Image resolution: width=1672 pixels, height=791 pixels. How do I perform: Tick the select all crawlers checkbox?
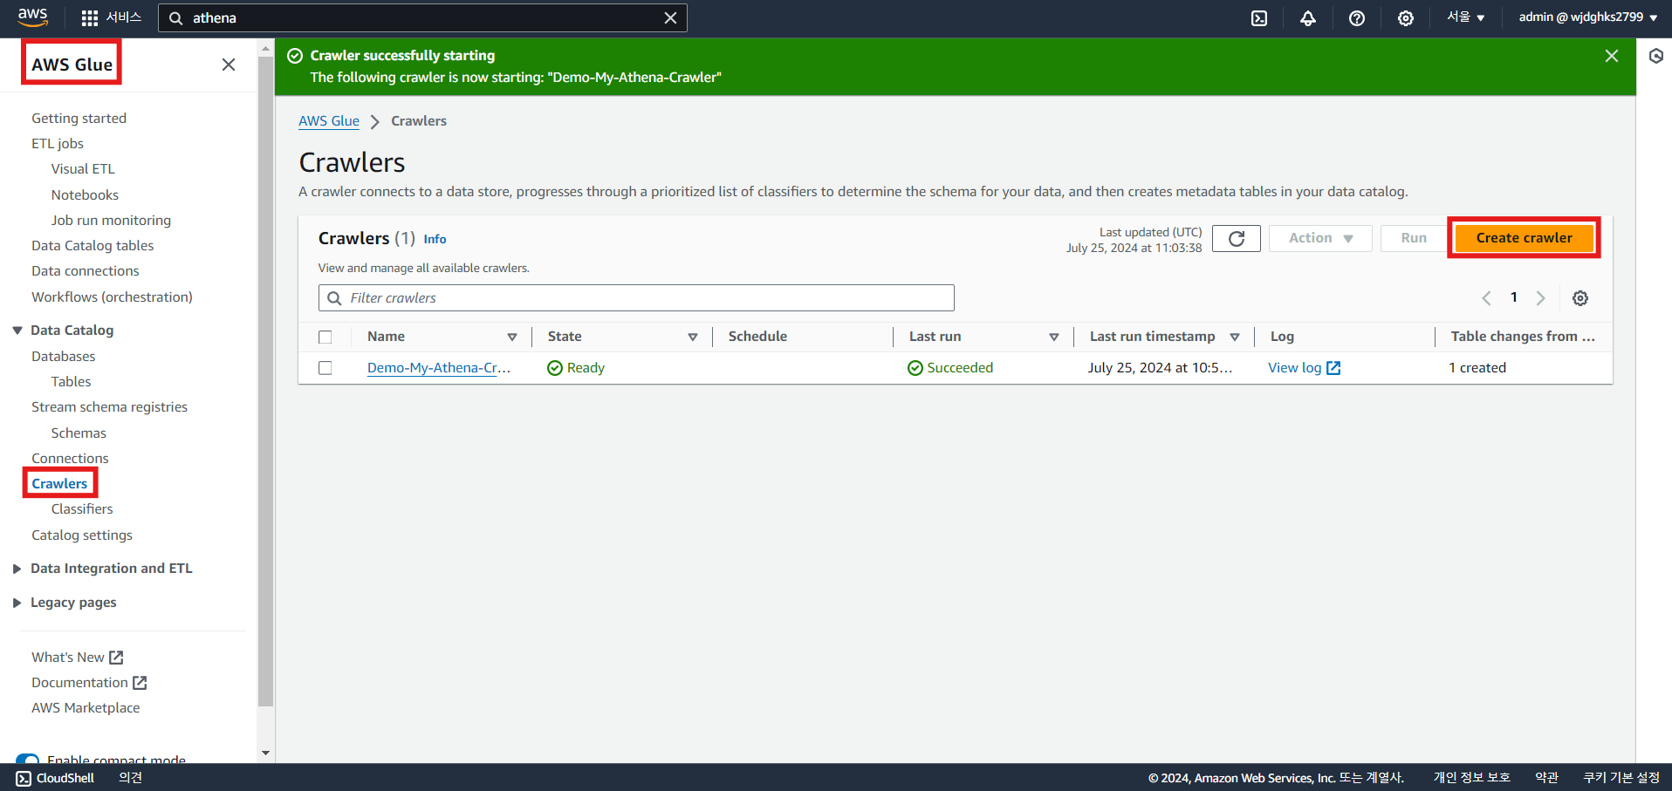coord(325,337)
